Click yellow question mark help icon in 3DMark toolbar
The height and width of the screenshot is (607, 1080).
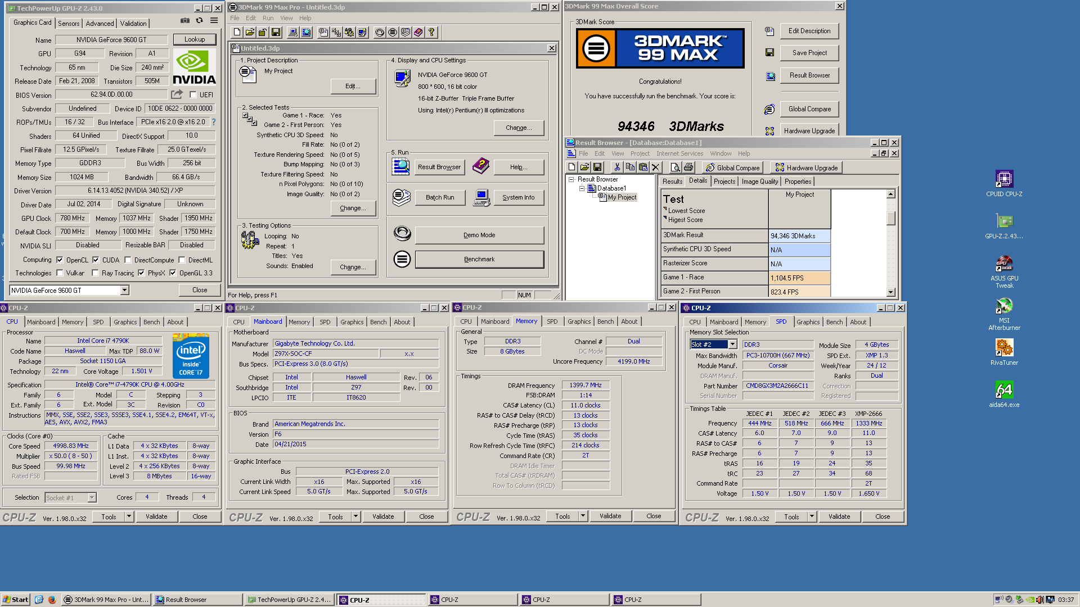(431, 33)
